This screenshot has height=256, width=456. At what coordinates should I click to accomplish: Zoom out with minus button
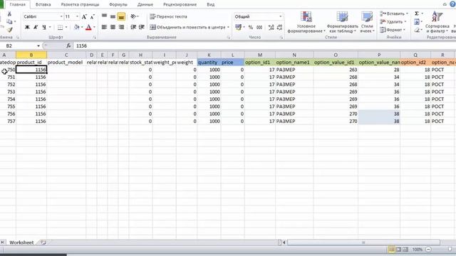428,250
